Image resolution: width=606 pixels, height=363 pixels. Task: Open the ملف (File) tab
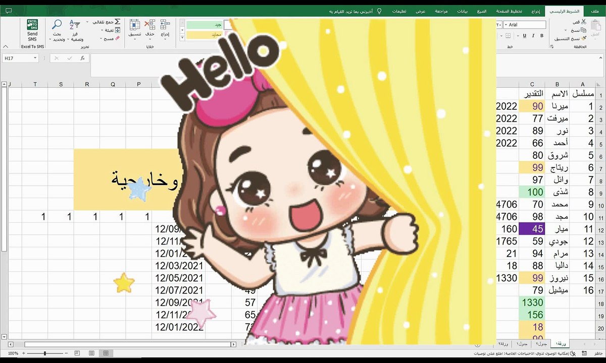594,11
